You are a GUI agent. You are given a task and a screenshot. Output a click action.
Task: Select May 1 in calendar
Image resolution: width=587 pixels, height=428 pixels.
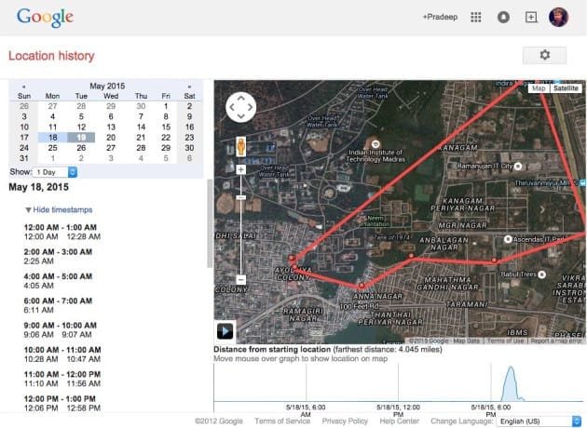pos(166,106)
